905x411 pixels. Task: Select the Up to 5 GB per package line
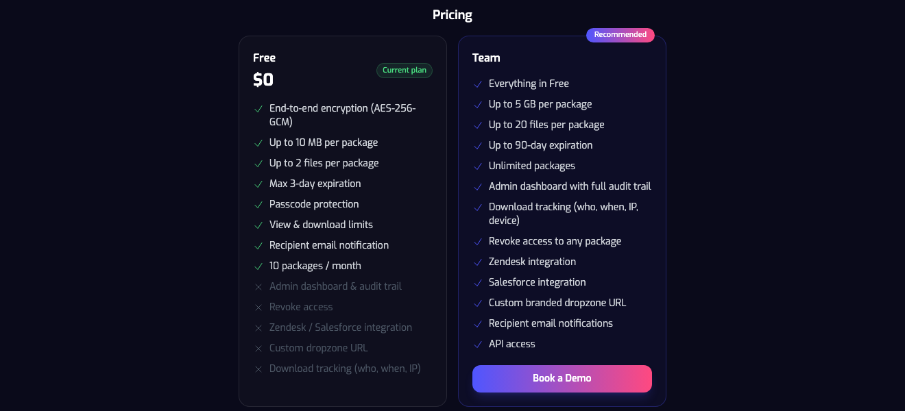tap(540, 104)
